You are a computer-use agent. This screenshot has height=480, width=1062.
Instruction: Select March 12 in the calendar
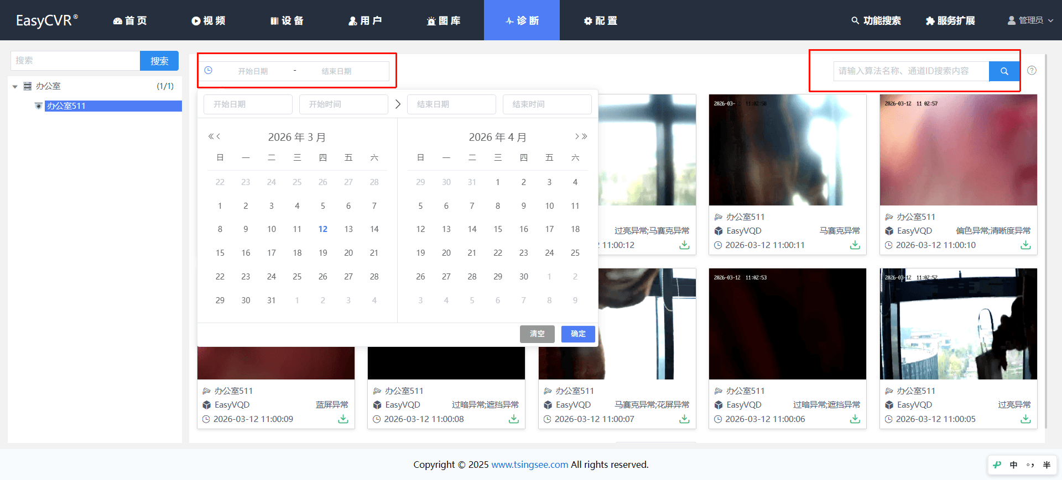point(322,229)
